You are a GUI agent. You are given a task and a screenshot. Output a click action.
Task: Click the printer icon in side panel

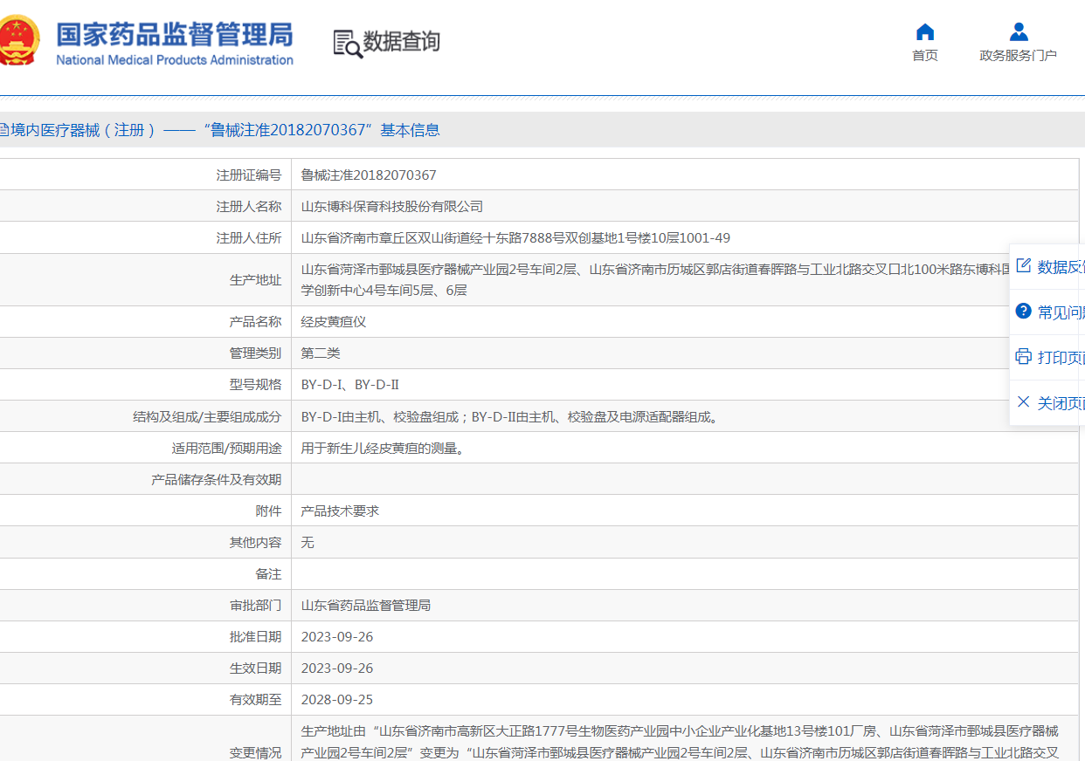point(1023,356)
